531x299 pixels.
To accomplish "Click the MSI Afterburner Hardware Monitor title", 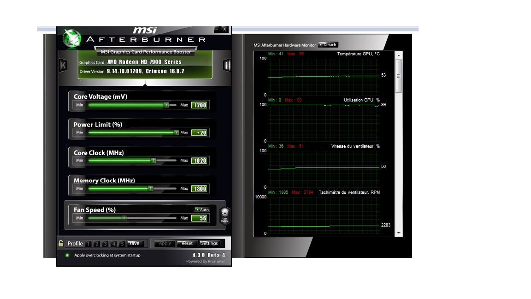I will 285,45.
